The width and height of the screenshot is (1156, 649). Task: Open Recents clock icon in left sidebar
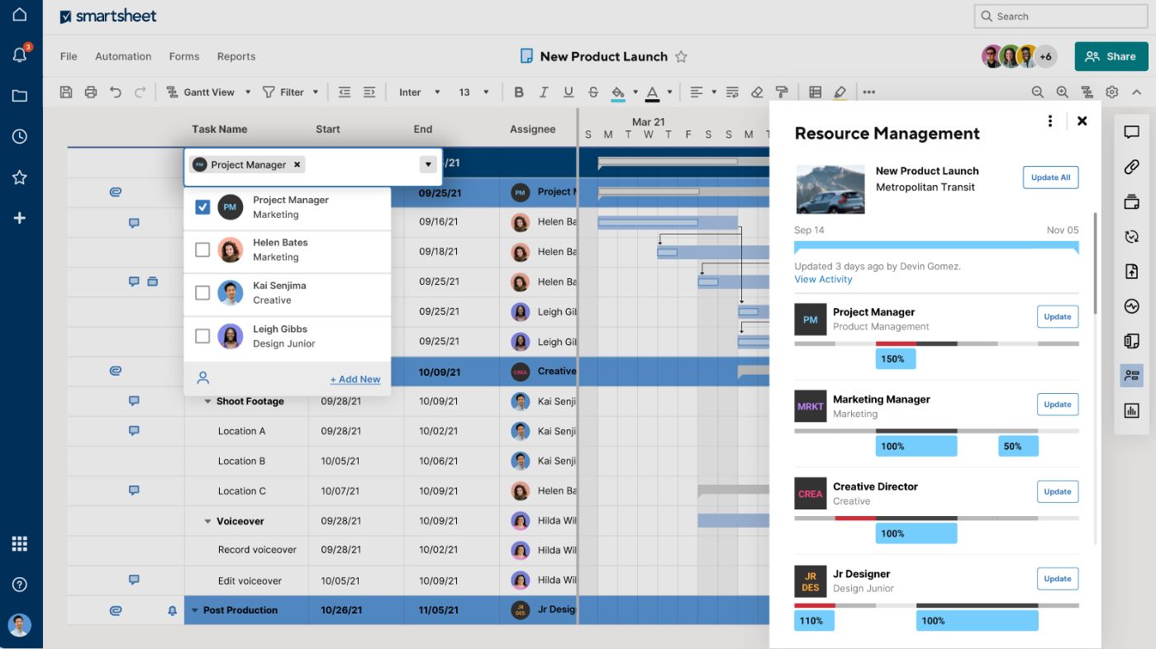pos(20,136)
